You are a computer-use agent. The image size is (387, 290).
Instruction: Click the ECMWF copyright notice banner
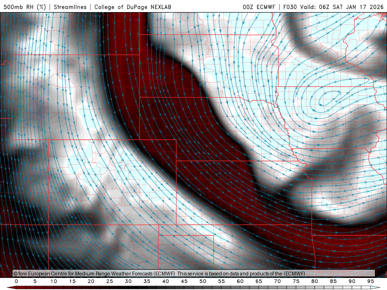(194, 274)
